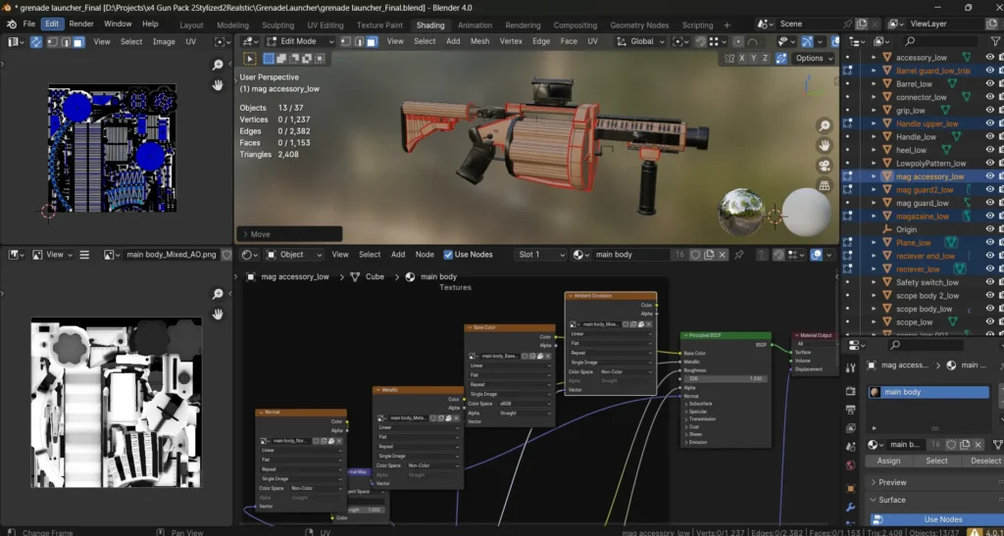
Task: Open the Global transform orientation dropdown
Action: 644,42
